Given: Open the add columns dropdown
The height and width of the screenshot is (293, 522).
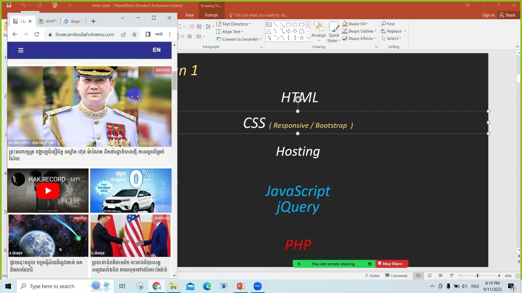Looking at the screenshot, I should click(x=200, y=37).
